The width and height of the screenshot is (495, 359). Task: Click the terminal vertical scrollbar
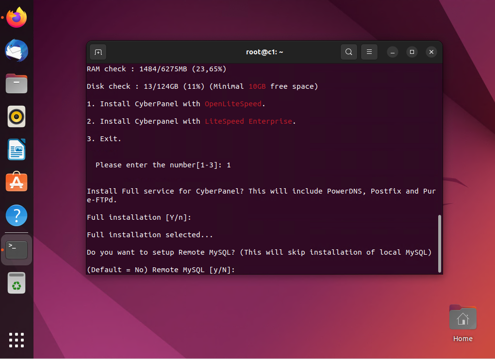[440, 244]
